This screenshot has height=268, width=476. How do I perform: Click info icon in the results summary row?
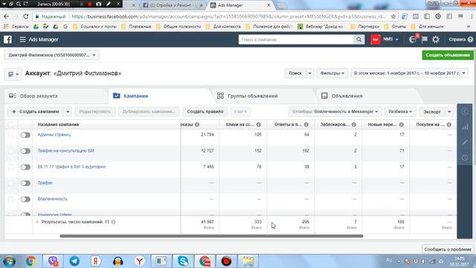coord(113,222)
